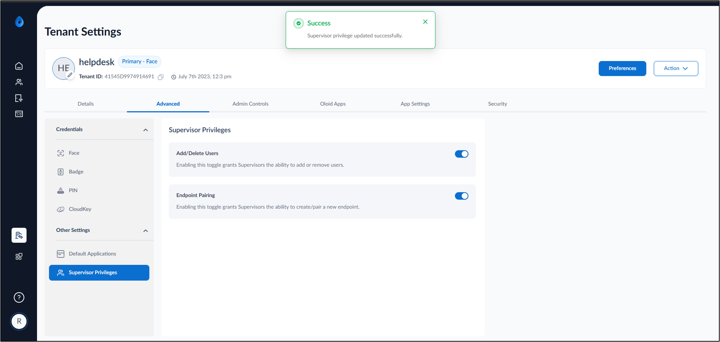Open the help question mark icon
The width and height of the screenshot is (720, 342).
point(19,298)
